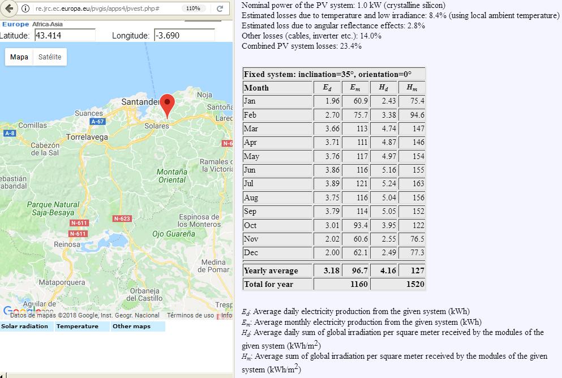This screenshot has width=562, height=378.
Task: Click the A-8 highway shield
Action: (10, 134)
